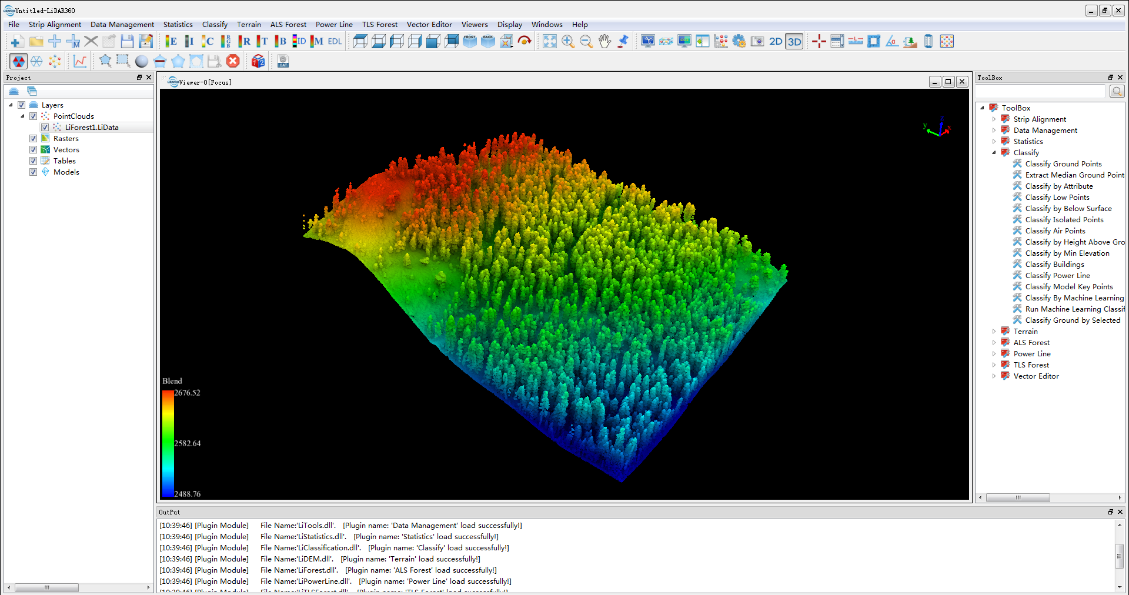Open the Data Management menu

point(122,25)
